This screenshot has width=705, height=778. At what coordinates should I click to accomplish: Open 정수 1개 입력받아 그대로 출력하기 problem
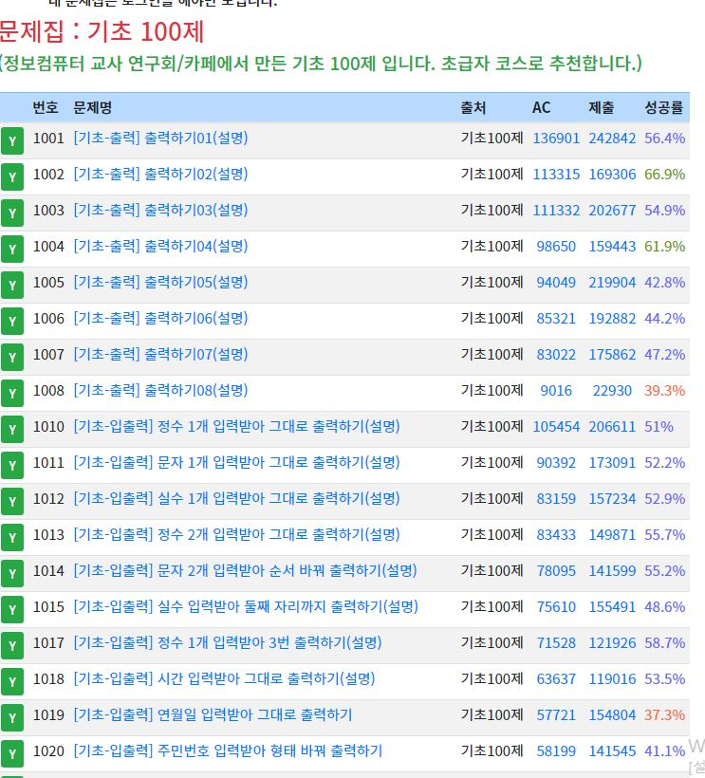236,426
